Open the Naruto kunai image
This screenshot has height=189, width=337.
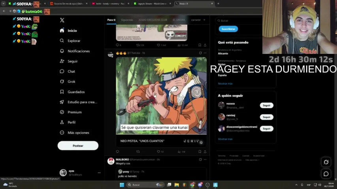pos(161,96)
